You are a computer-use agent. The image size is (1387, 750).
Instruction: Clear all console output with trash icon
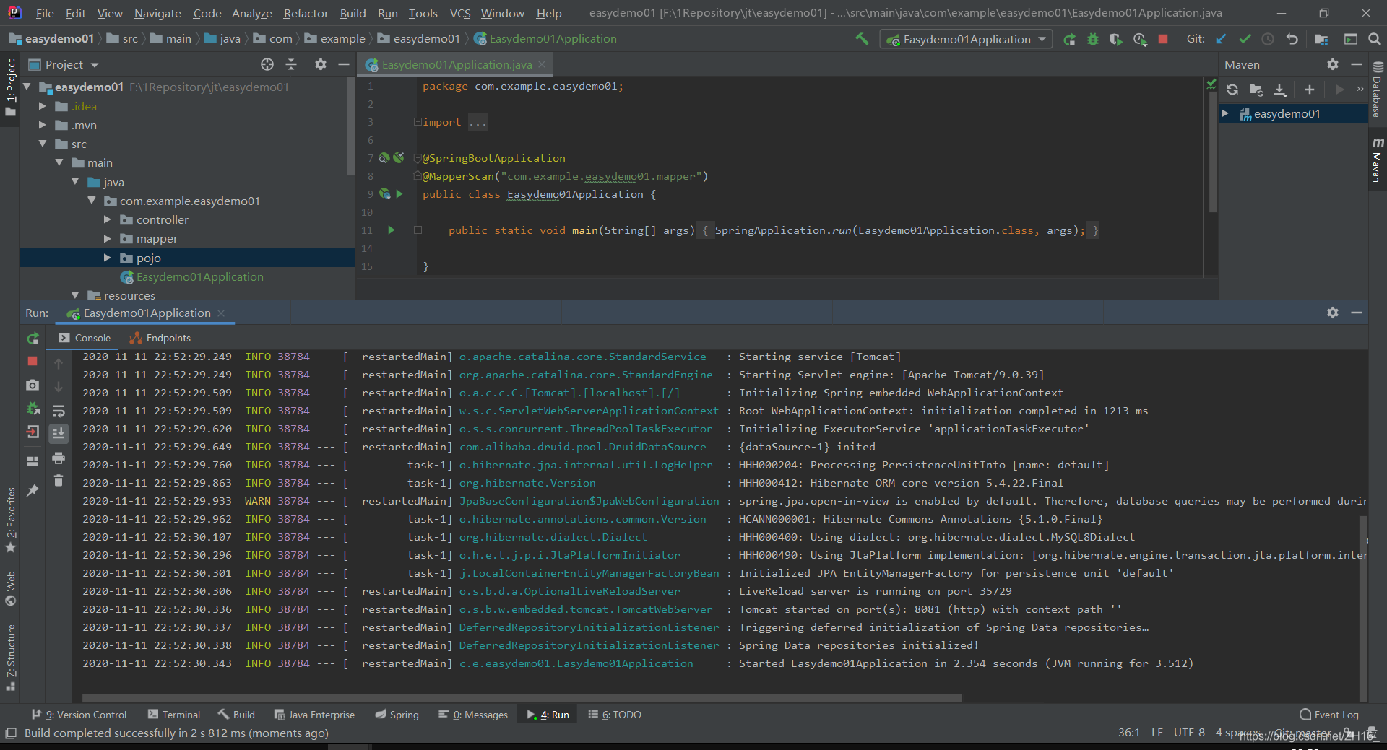pos(59,481)
